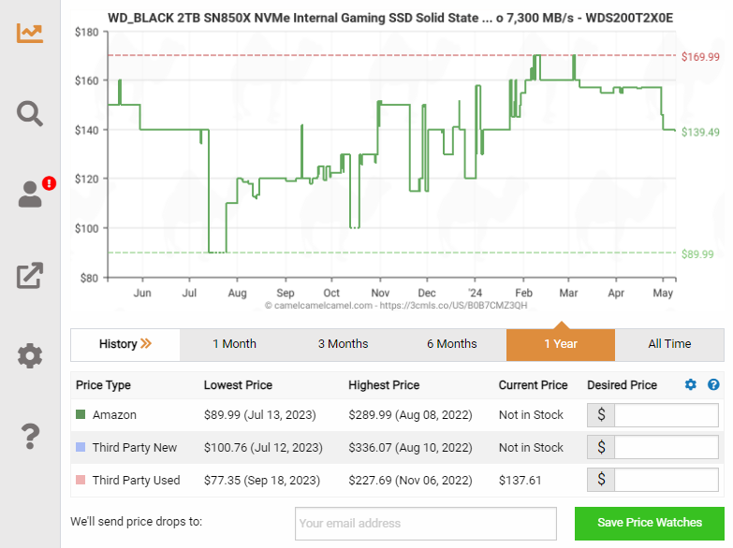Screen dimensions: 733x548
Task: Click $100.76 (Jul 12, 2023) cell
Action: point(263,448)
